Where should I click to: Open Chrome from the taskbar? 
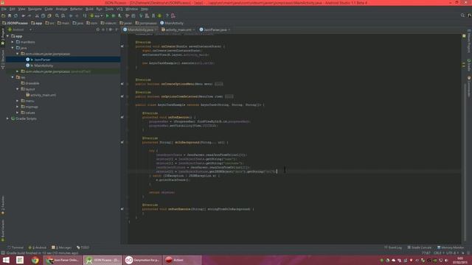(x=35, y=260)
